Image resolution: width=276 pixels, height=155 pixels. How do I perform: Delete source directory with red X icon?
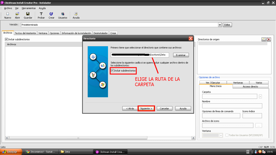pos(269,39)
